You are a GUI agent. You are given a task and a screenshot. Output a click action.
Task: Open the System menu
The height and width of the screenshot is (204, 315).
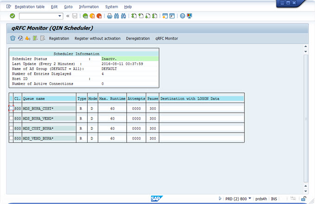(x=111, y=6)
